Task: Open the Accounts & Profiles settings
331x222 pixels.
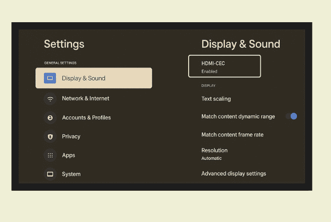Action: click(x=86, y=118)
